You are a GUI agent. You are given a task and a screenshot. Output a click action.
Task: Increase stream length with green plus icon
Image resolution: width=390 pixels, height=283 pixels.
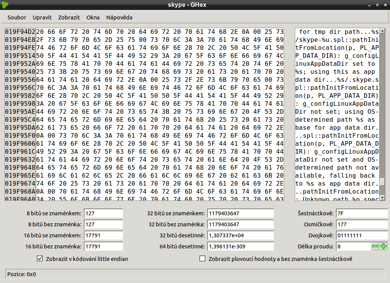(x=384, y=246)
